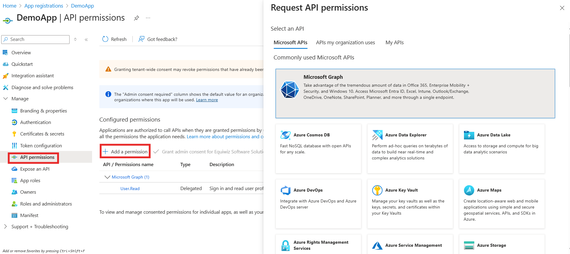The width and height of the screenshot is (570, 254).
Task: Click the Token configuration bars icon
Action: (14, 146)
